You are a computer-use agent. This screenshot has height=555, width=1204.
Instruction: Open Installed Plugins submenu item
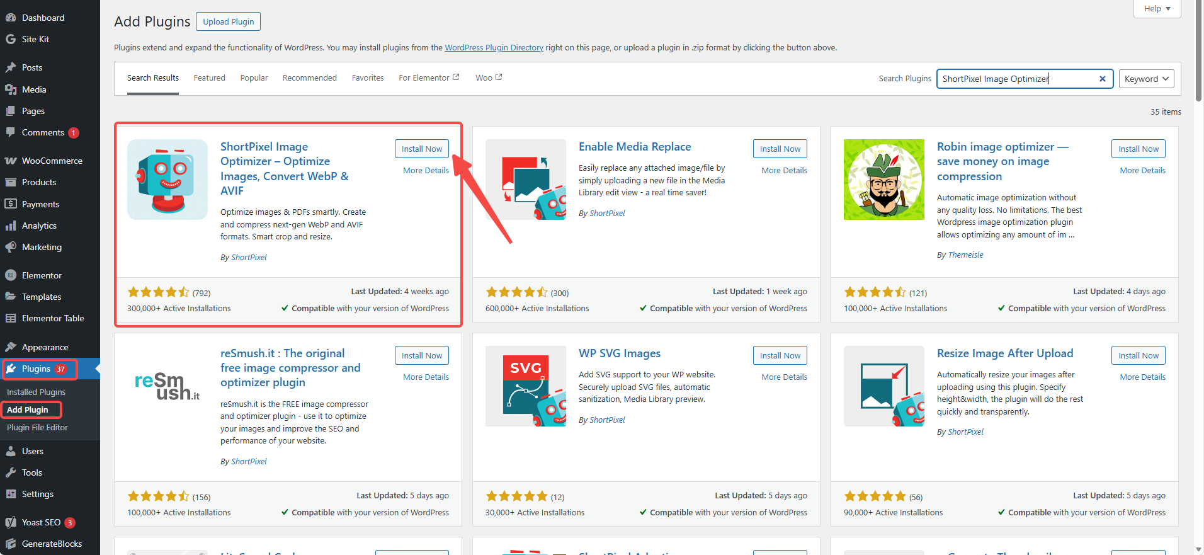click(36, 392)
